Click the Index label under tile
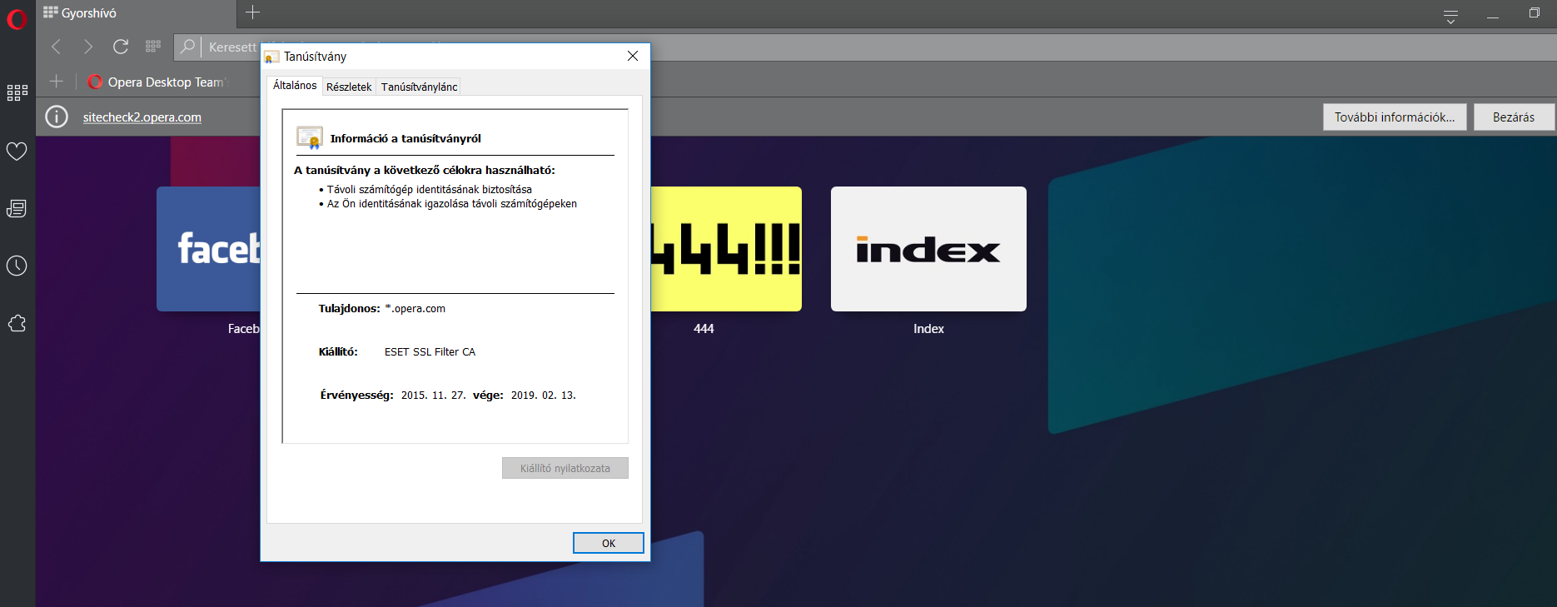The width and height of the screenshot is (1557, 607). [928, 329]
